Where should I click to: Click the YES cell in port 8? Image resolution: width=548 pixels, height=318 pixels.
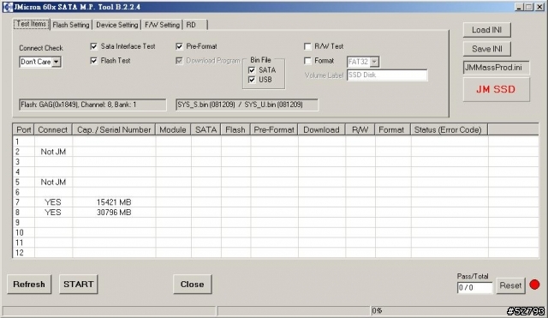[x=53, y=213]
